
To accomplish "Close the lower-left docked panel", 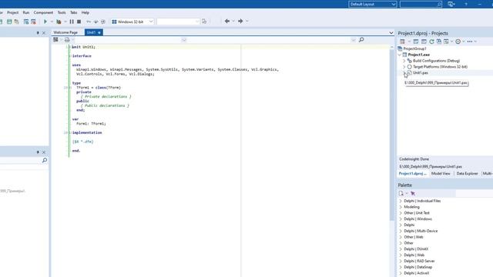I will tap(44, 152).
